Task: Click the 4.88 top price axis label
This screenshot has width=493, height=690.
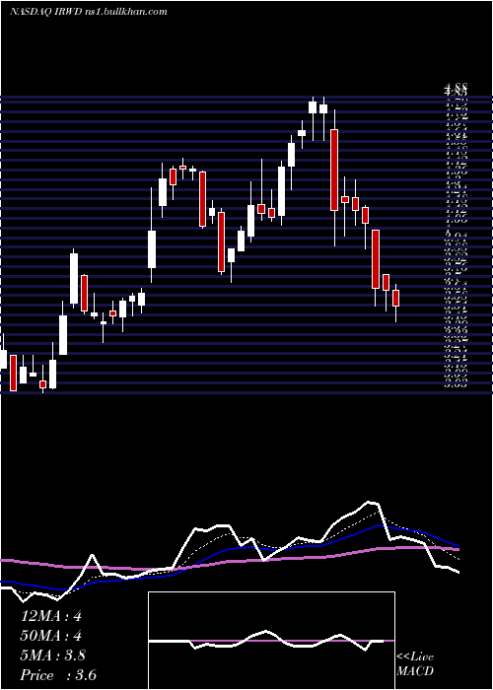Action: coord(456,88)
